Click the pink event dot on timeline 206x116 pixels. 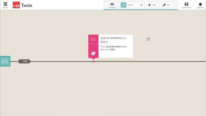click(94, 62)
